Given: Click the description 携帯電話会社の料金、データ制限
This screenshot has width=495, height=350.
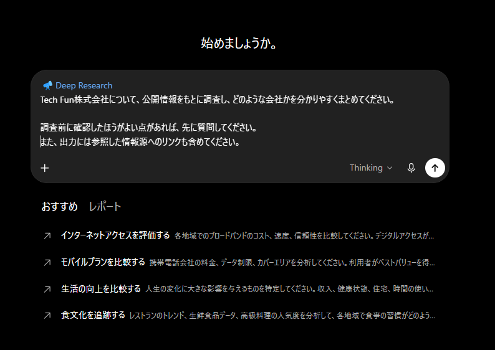Looking at the screenshot, I should pos(292,263).
